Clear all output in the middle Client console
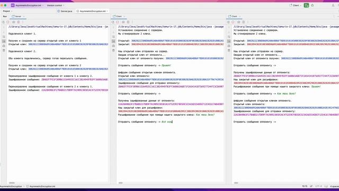 (x=113, y=50)
